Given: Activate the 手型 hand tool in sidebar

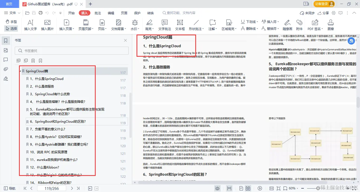Looking at the screenshot, I should 11,22.
